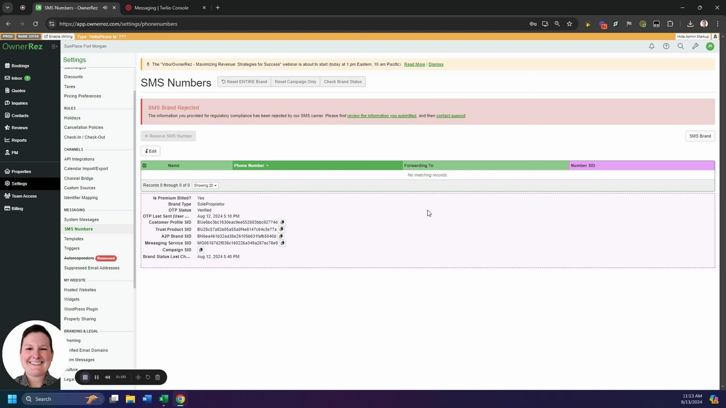726x408 pixels.
Task: Go to Bookings in main navigation
Action: click(x=20, y=66)
